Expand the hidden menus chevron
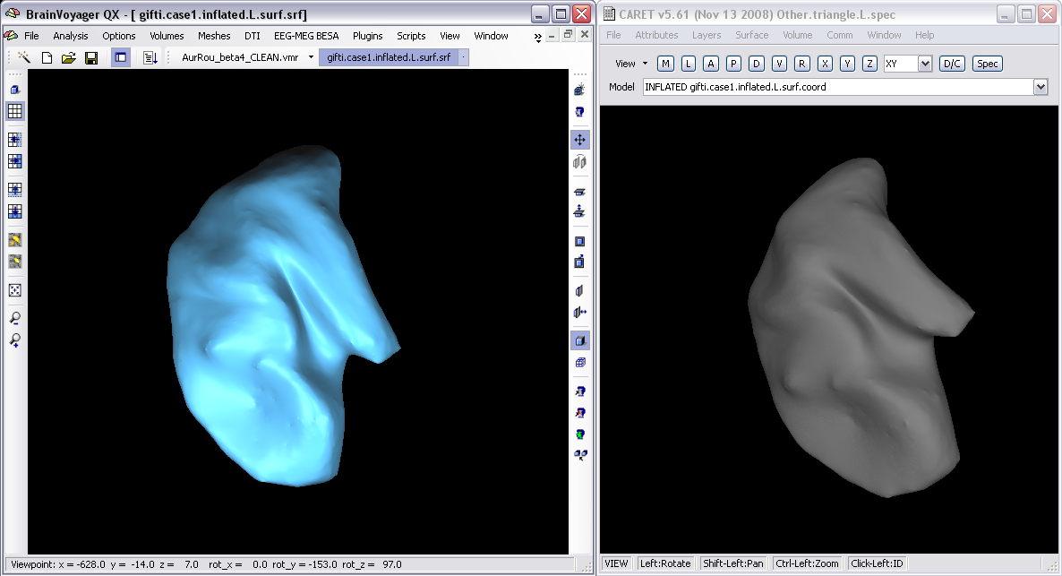 point(538,38)
